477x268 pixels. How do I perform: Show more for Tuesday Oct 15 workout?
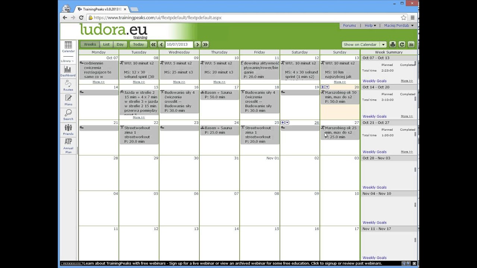139,117
